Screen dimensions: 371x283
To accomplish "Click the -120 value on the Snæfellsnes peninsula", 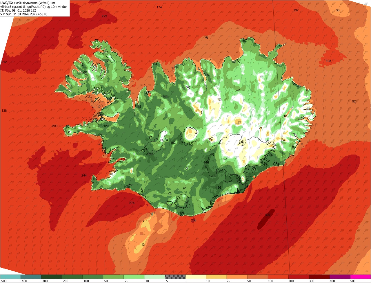I will (x=106, y=126).
